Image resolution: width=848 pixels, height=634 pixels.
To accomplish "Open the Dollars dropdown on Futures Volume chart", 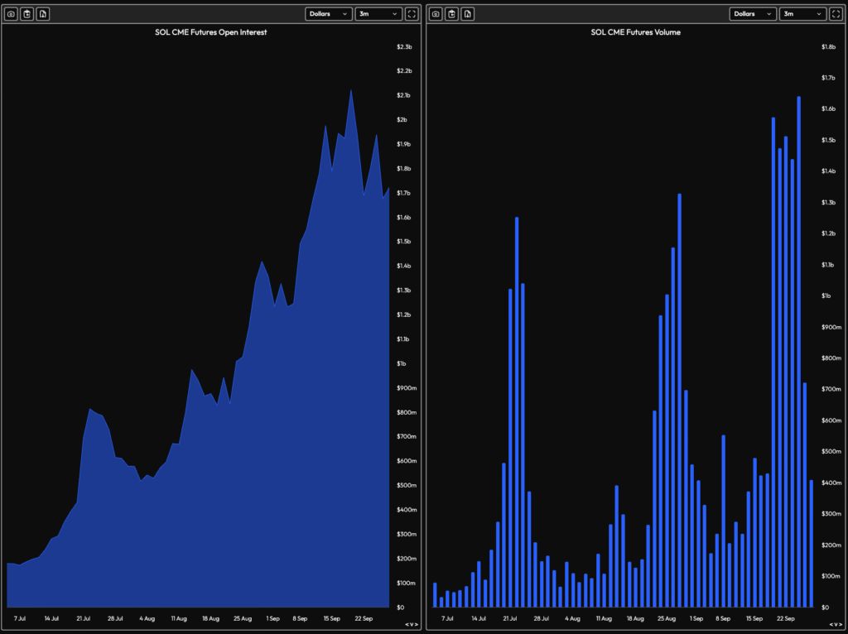I will pos(753,14).
